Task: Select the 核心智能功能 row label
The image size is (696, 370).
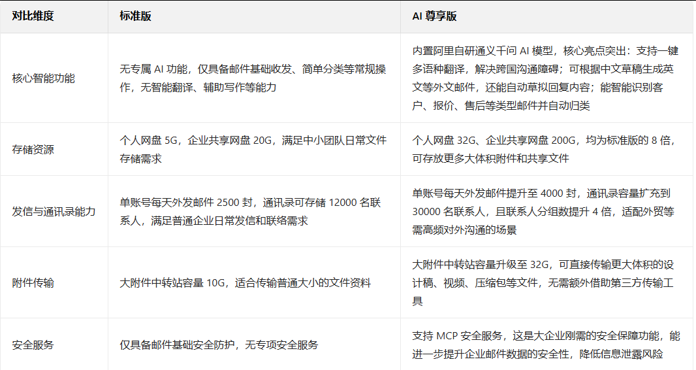Action: point(44,78)
